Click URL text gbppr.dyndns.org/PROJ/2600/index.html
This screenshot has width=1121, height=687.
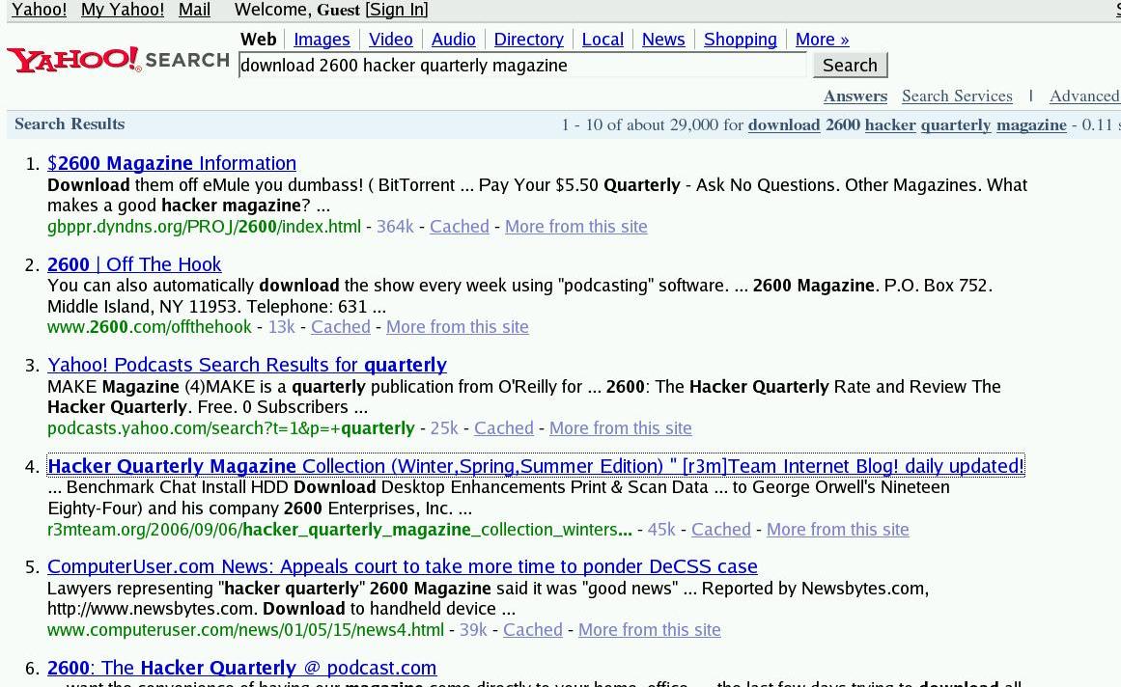point(204,227)
